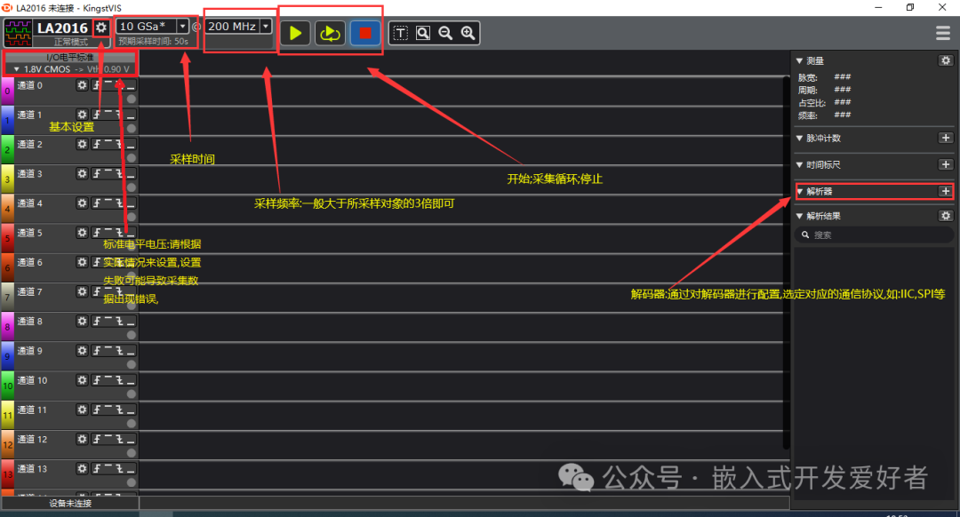Zoom in on the waveform
The height and width of the screenshot is (517, 960).
pyautogui.click(x=468, y=33)
